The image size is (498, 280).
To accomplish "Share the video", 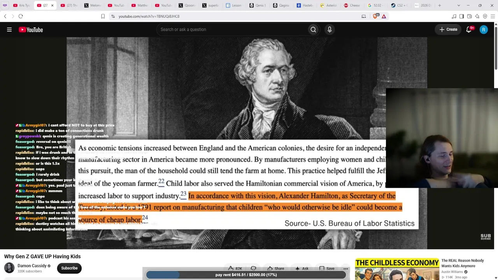I will 275,268.
